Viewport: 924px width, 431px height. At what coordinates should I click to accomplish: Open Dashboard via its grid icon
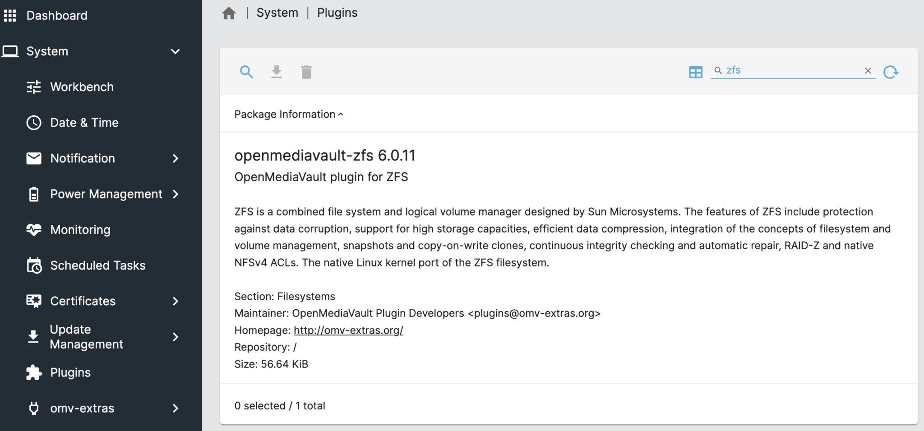[x=9, y=15]
